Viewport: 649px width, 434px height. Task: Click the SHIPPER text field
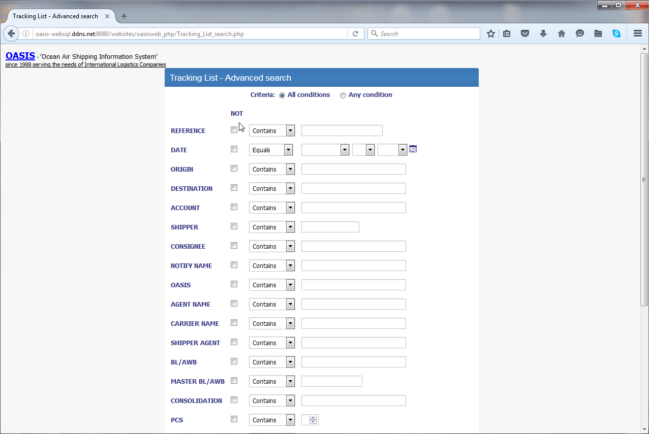(x=330, y=227)
